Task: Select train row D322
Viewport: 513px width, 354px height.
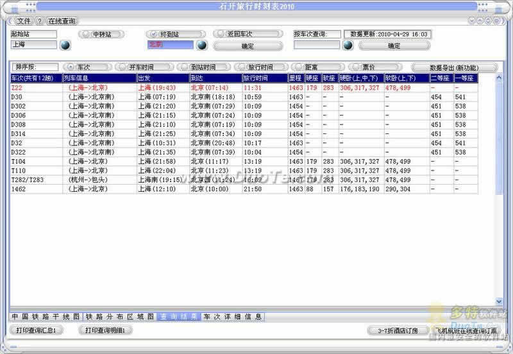Action: click(x=244, y=152)
